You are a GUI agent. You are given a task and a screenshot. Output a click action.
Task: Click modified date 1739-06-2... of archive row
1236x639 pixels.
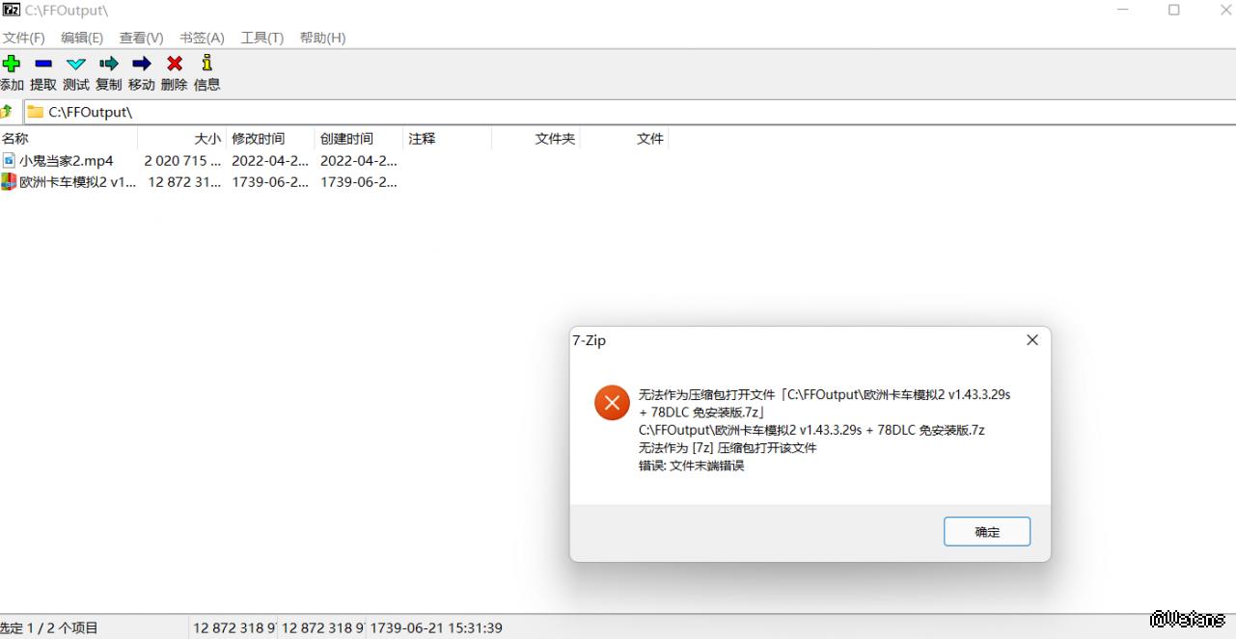pyautogui.click(x=270, y=182)
